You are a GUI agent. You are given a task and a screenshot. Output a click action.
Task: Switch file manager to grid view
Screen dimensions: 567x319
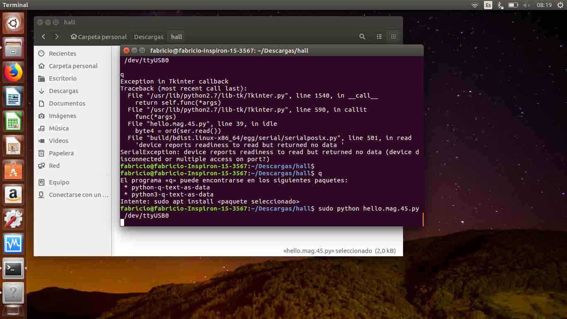[393, 37]
